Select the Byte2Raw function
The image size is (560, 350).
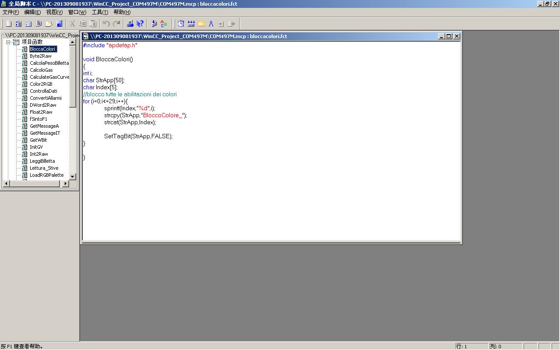point(41,56)
